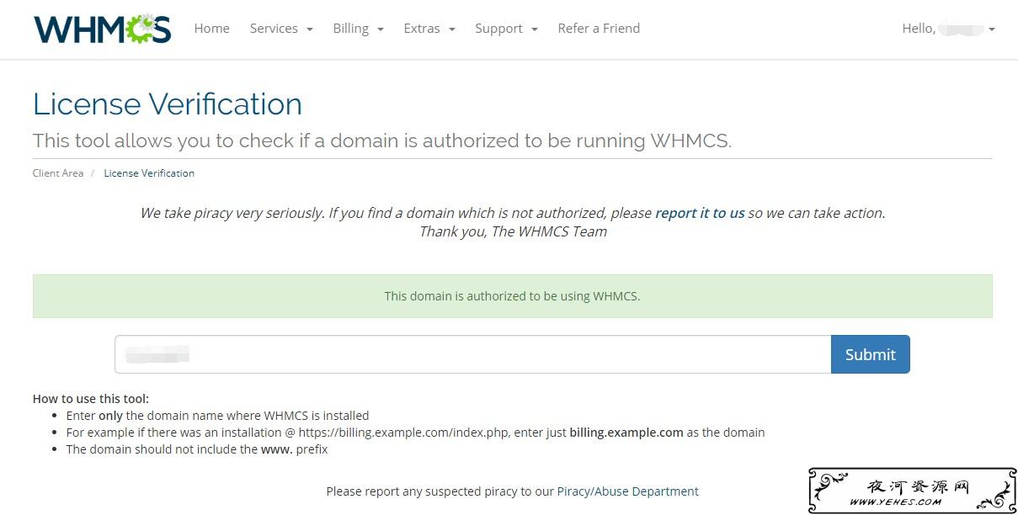
Task: Open the Refer a Friend page
Action: (599, 29)
